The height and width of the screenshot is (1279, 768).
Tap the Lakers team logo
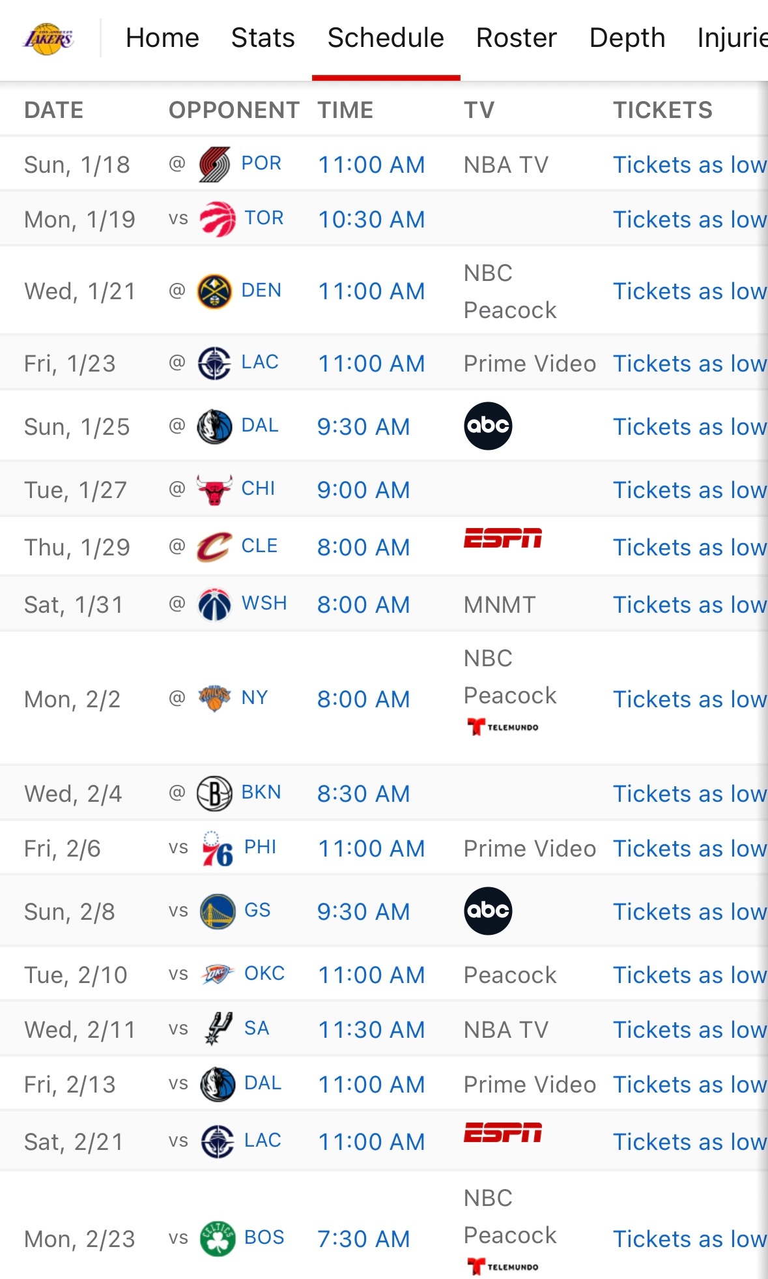coord(49,38)
